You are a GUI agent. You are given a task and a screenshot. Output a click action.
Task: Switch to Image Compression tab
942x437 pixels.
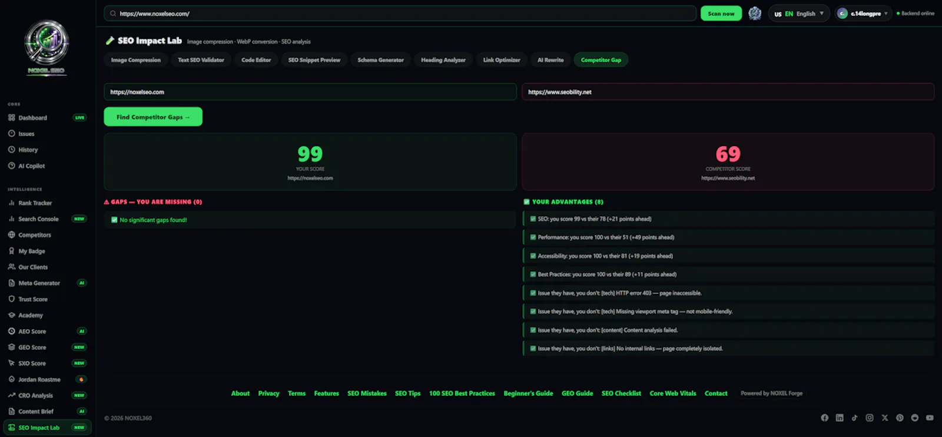tap(135, 60)
